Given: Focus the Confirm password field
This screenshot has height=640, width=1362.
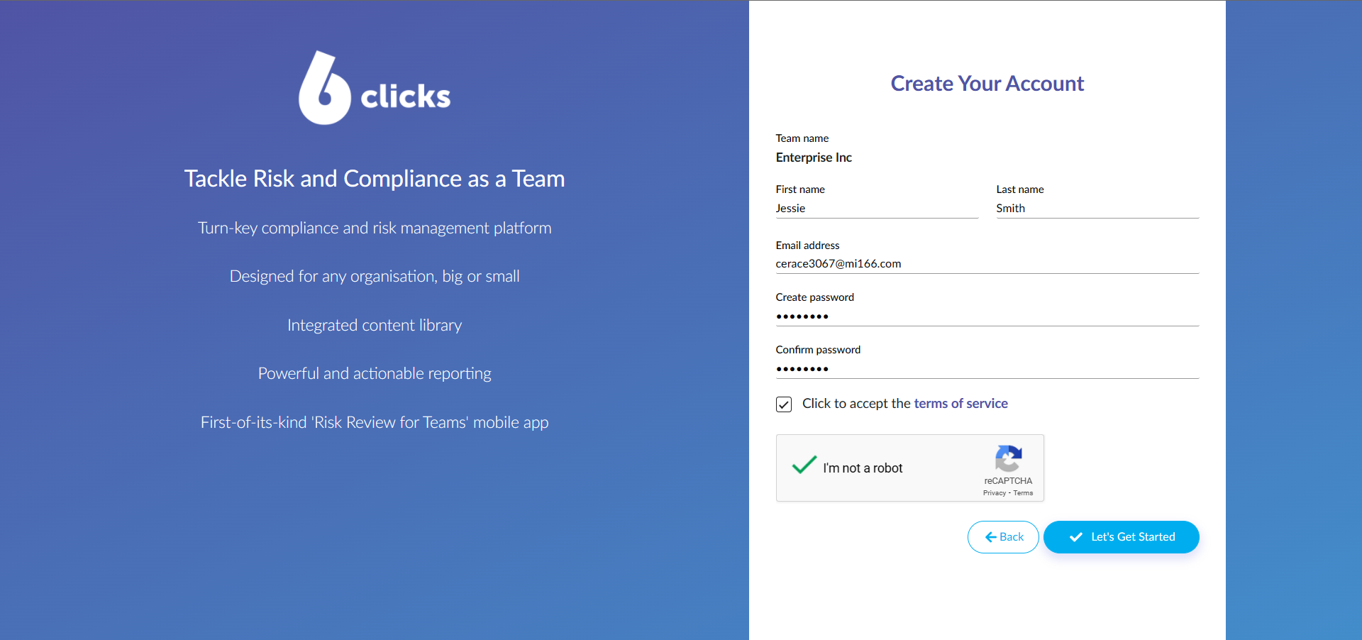Looking at the screenshot, I should coord(987,369).
